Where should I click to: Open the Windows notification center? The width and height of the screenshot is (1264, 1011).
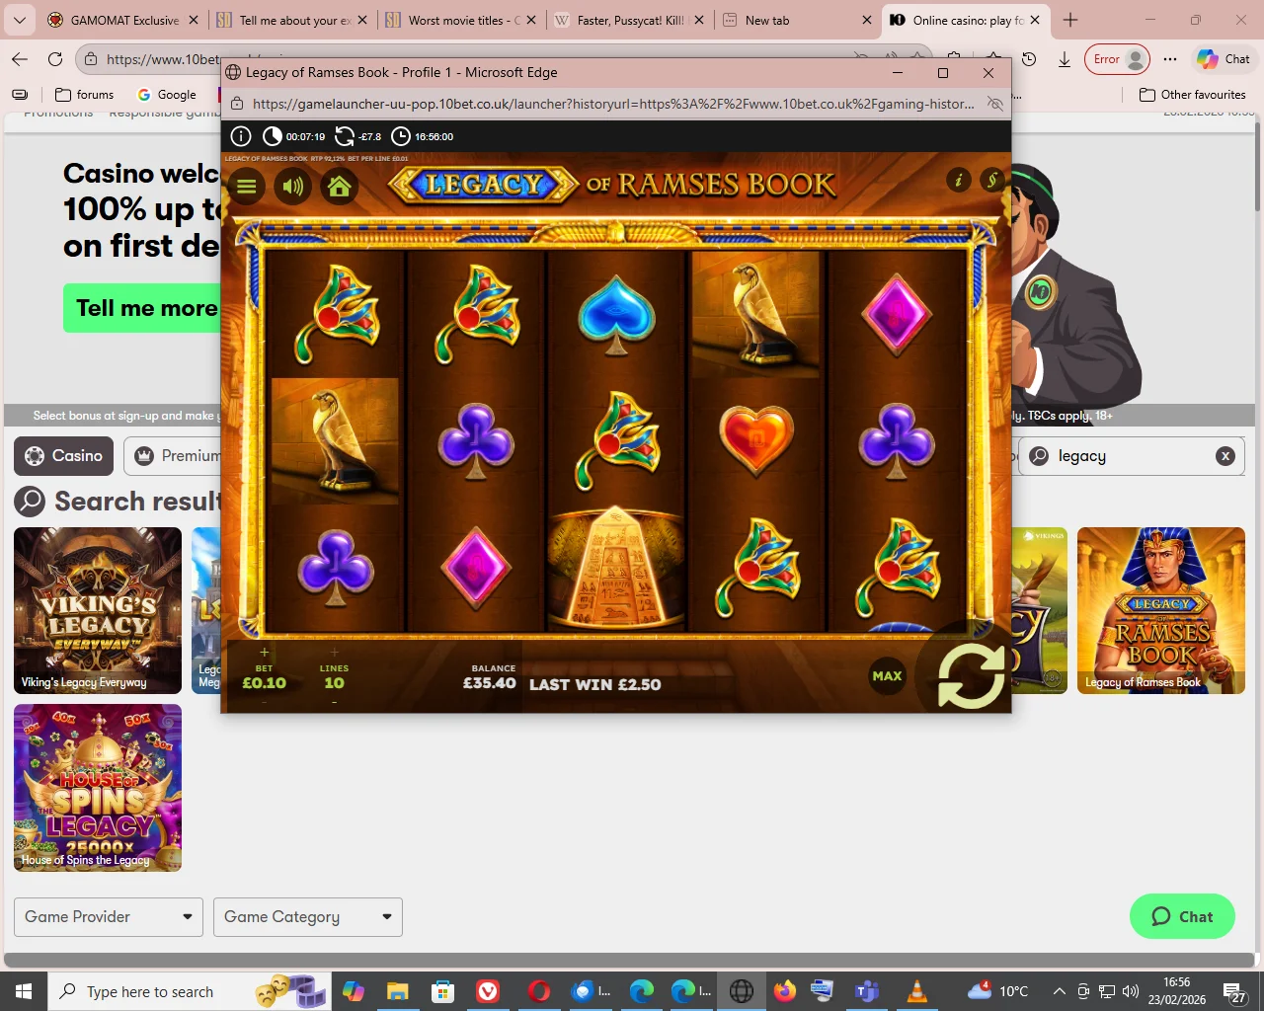(x=1234, y=991)
